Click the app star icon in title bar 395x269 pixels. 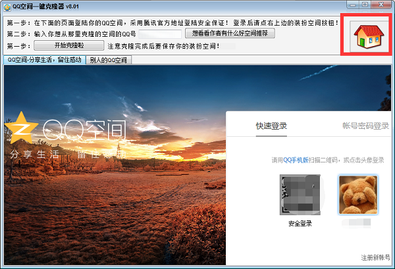7,7
